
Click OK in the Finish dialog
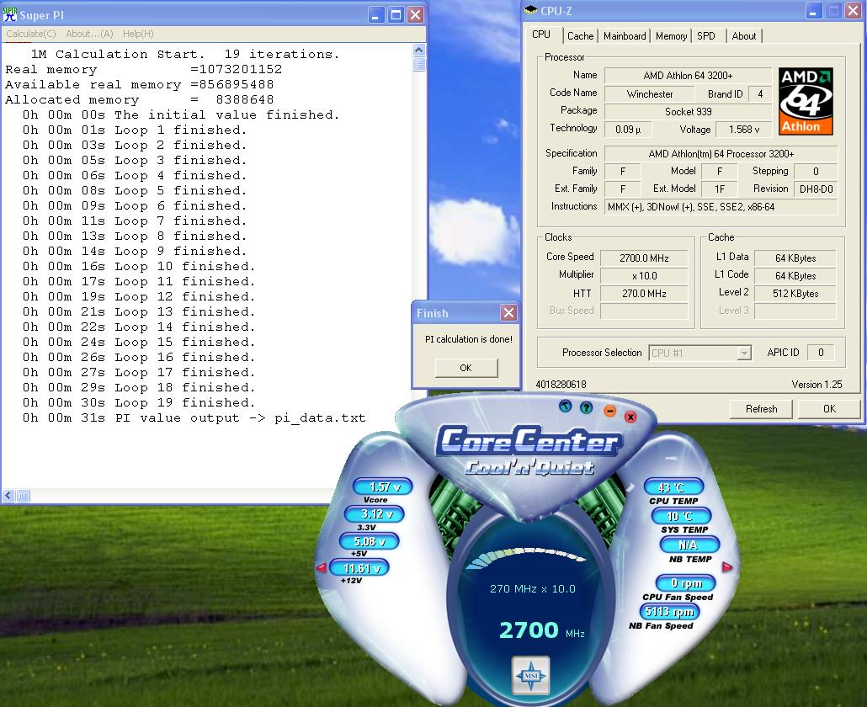[x=466, y=368]
